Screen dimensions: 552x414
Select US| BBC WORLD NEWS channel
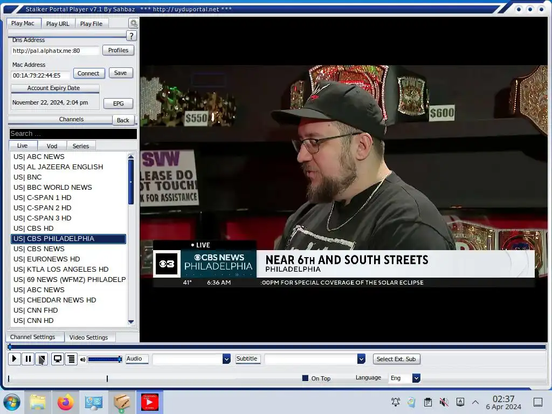tap(68, 187)
